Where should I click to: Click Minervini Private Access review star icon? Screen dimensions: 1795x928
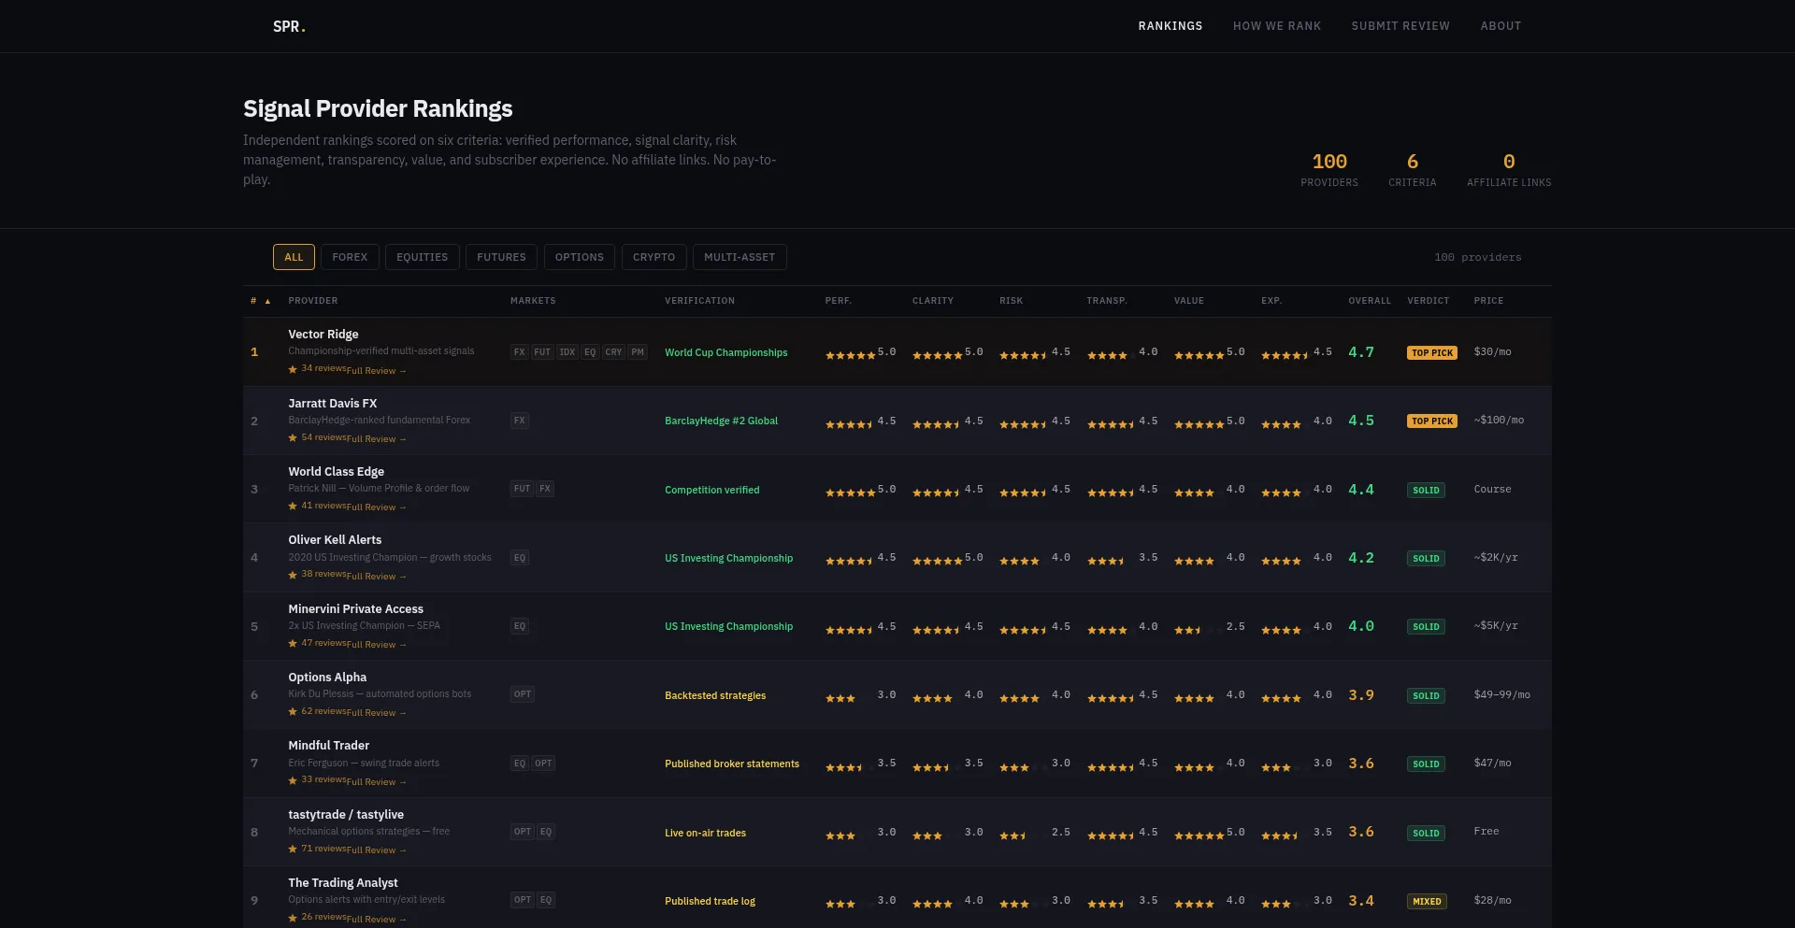(x=293, y=643)
